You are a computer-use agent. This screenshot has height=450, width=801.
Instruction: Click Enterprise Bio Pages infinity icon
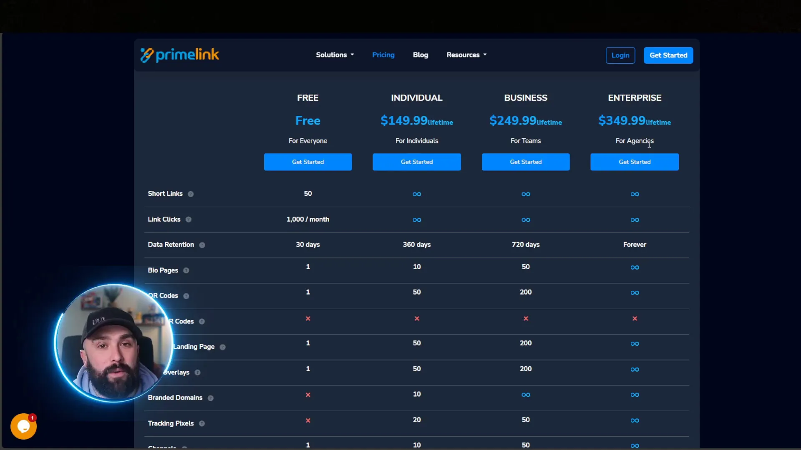635,267
